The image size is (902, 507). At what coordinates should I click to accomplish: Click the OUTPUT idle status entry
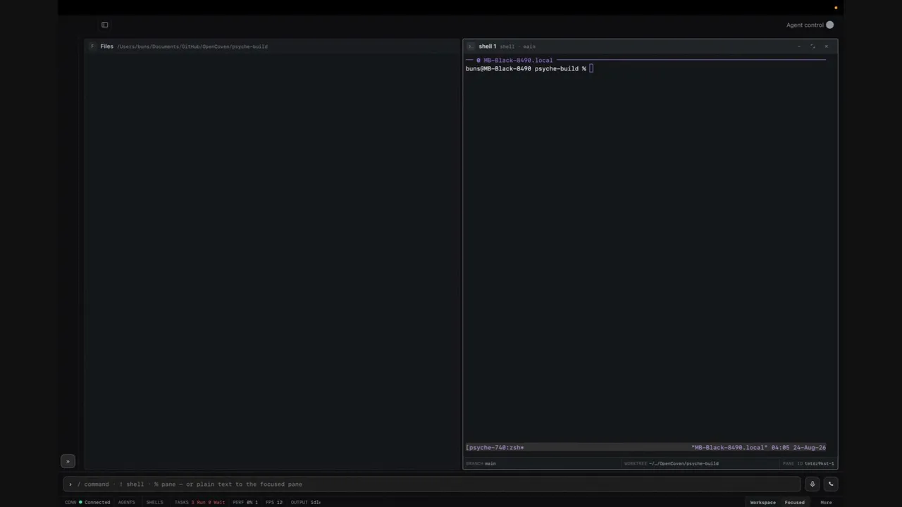pos(306,502)
